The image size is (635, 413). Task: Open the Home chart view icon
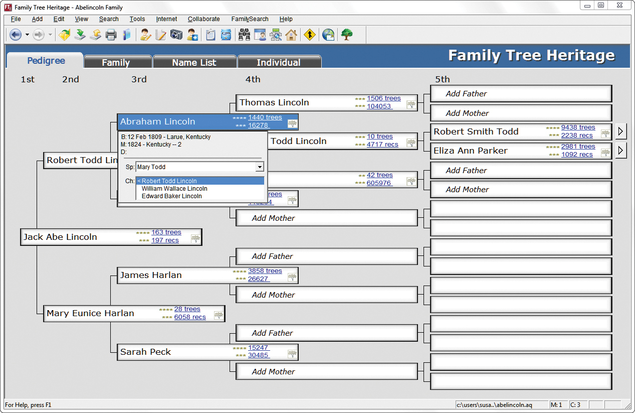coord(291,35)
